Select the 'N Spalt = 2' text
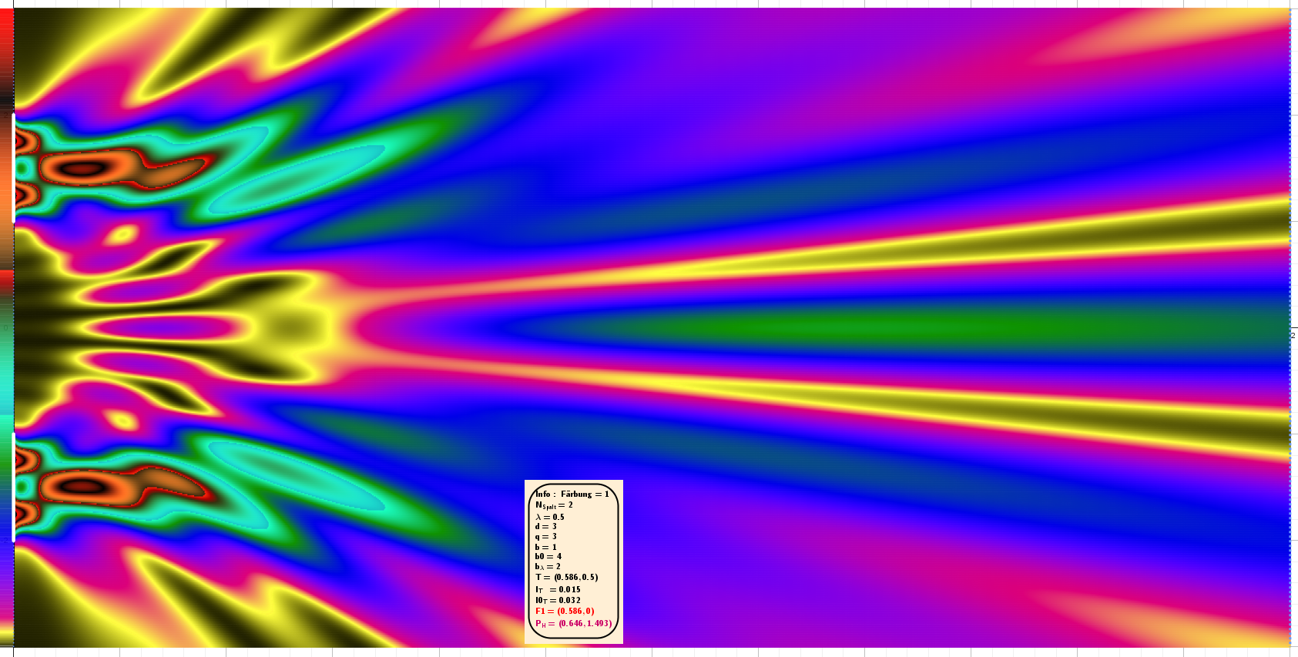The image size is (1298, 657). 554,505
